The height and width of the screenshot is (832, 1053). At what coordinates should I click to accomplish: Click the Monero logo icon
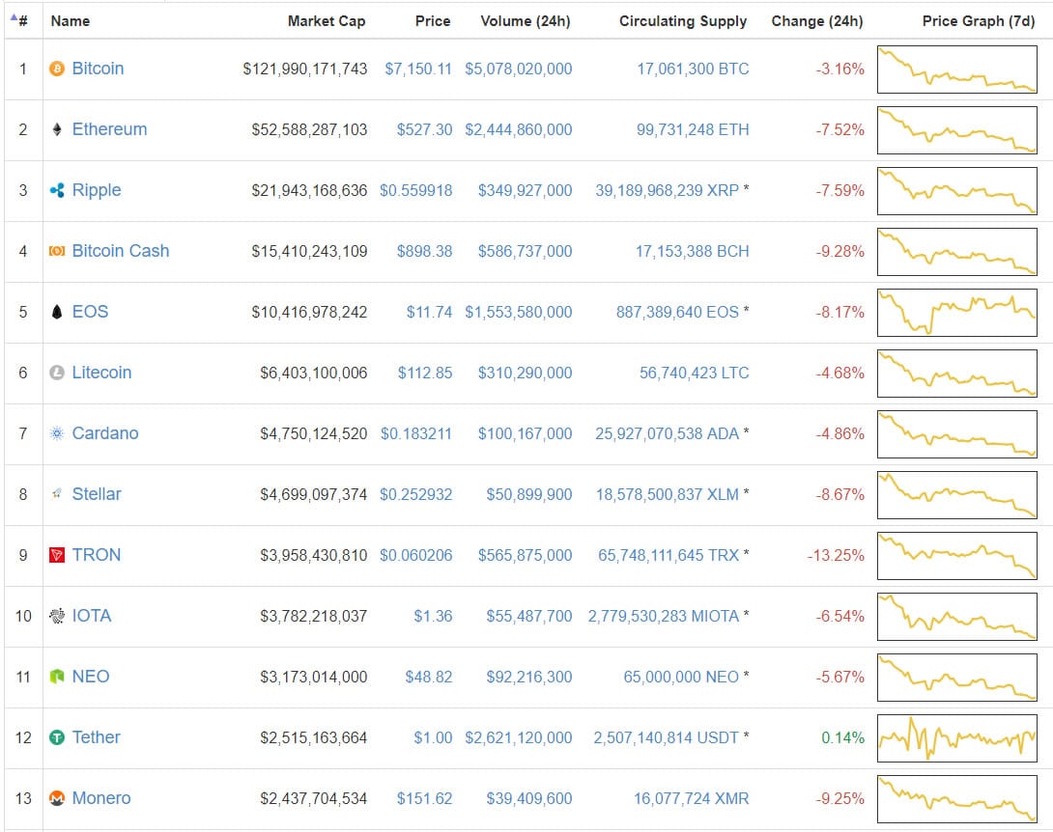(57, 798)
